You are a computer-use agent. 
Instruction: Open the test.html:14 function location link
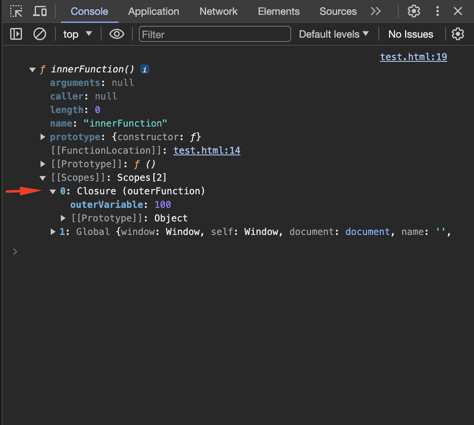coord(207,150)
